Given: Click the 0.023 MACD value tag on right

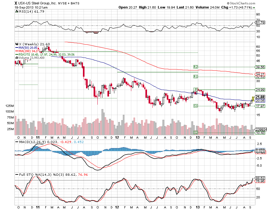Looking at the screenshot, I should (260, 151).
